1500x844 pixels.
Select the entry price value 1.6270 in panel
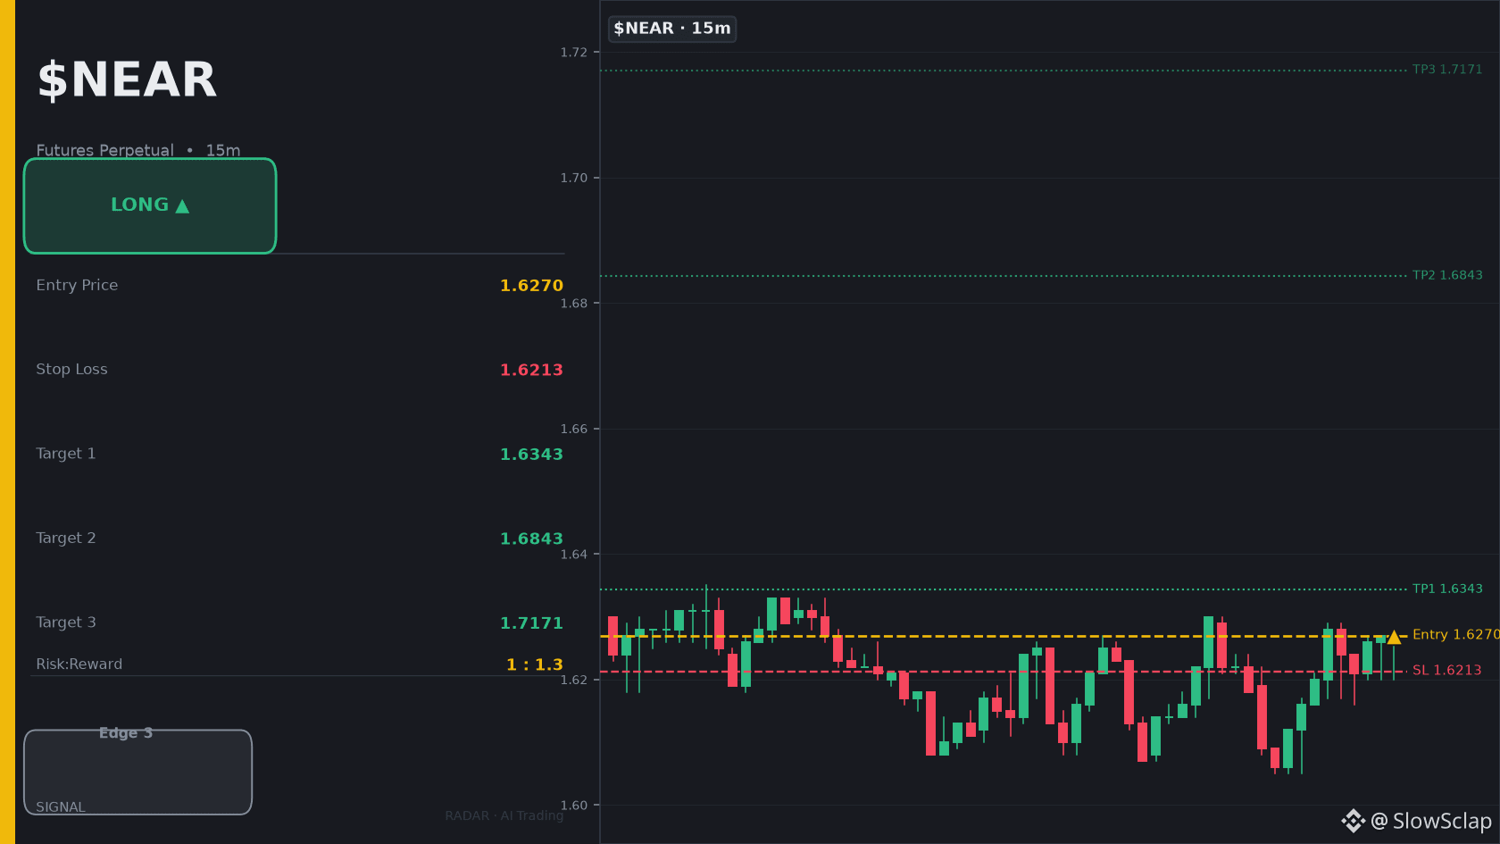pyautogui.click(x=531, y=286)
